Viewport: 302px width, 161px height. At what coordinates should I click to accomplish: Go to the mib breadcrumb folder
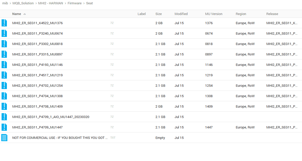point(5,3)
